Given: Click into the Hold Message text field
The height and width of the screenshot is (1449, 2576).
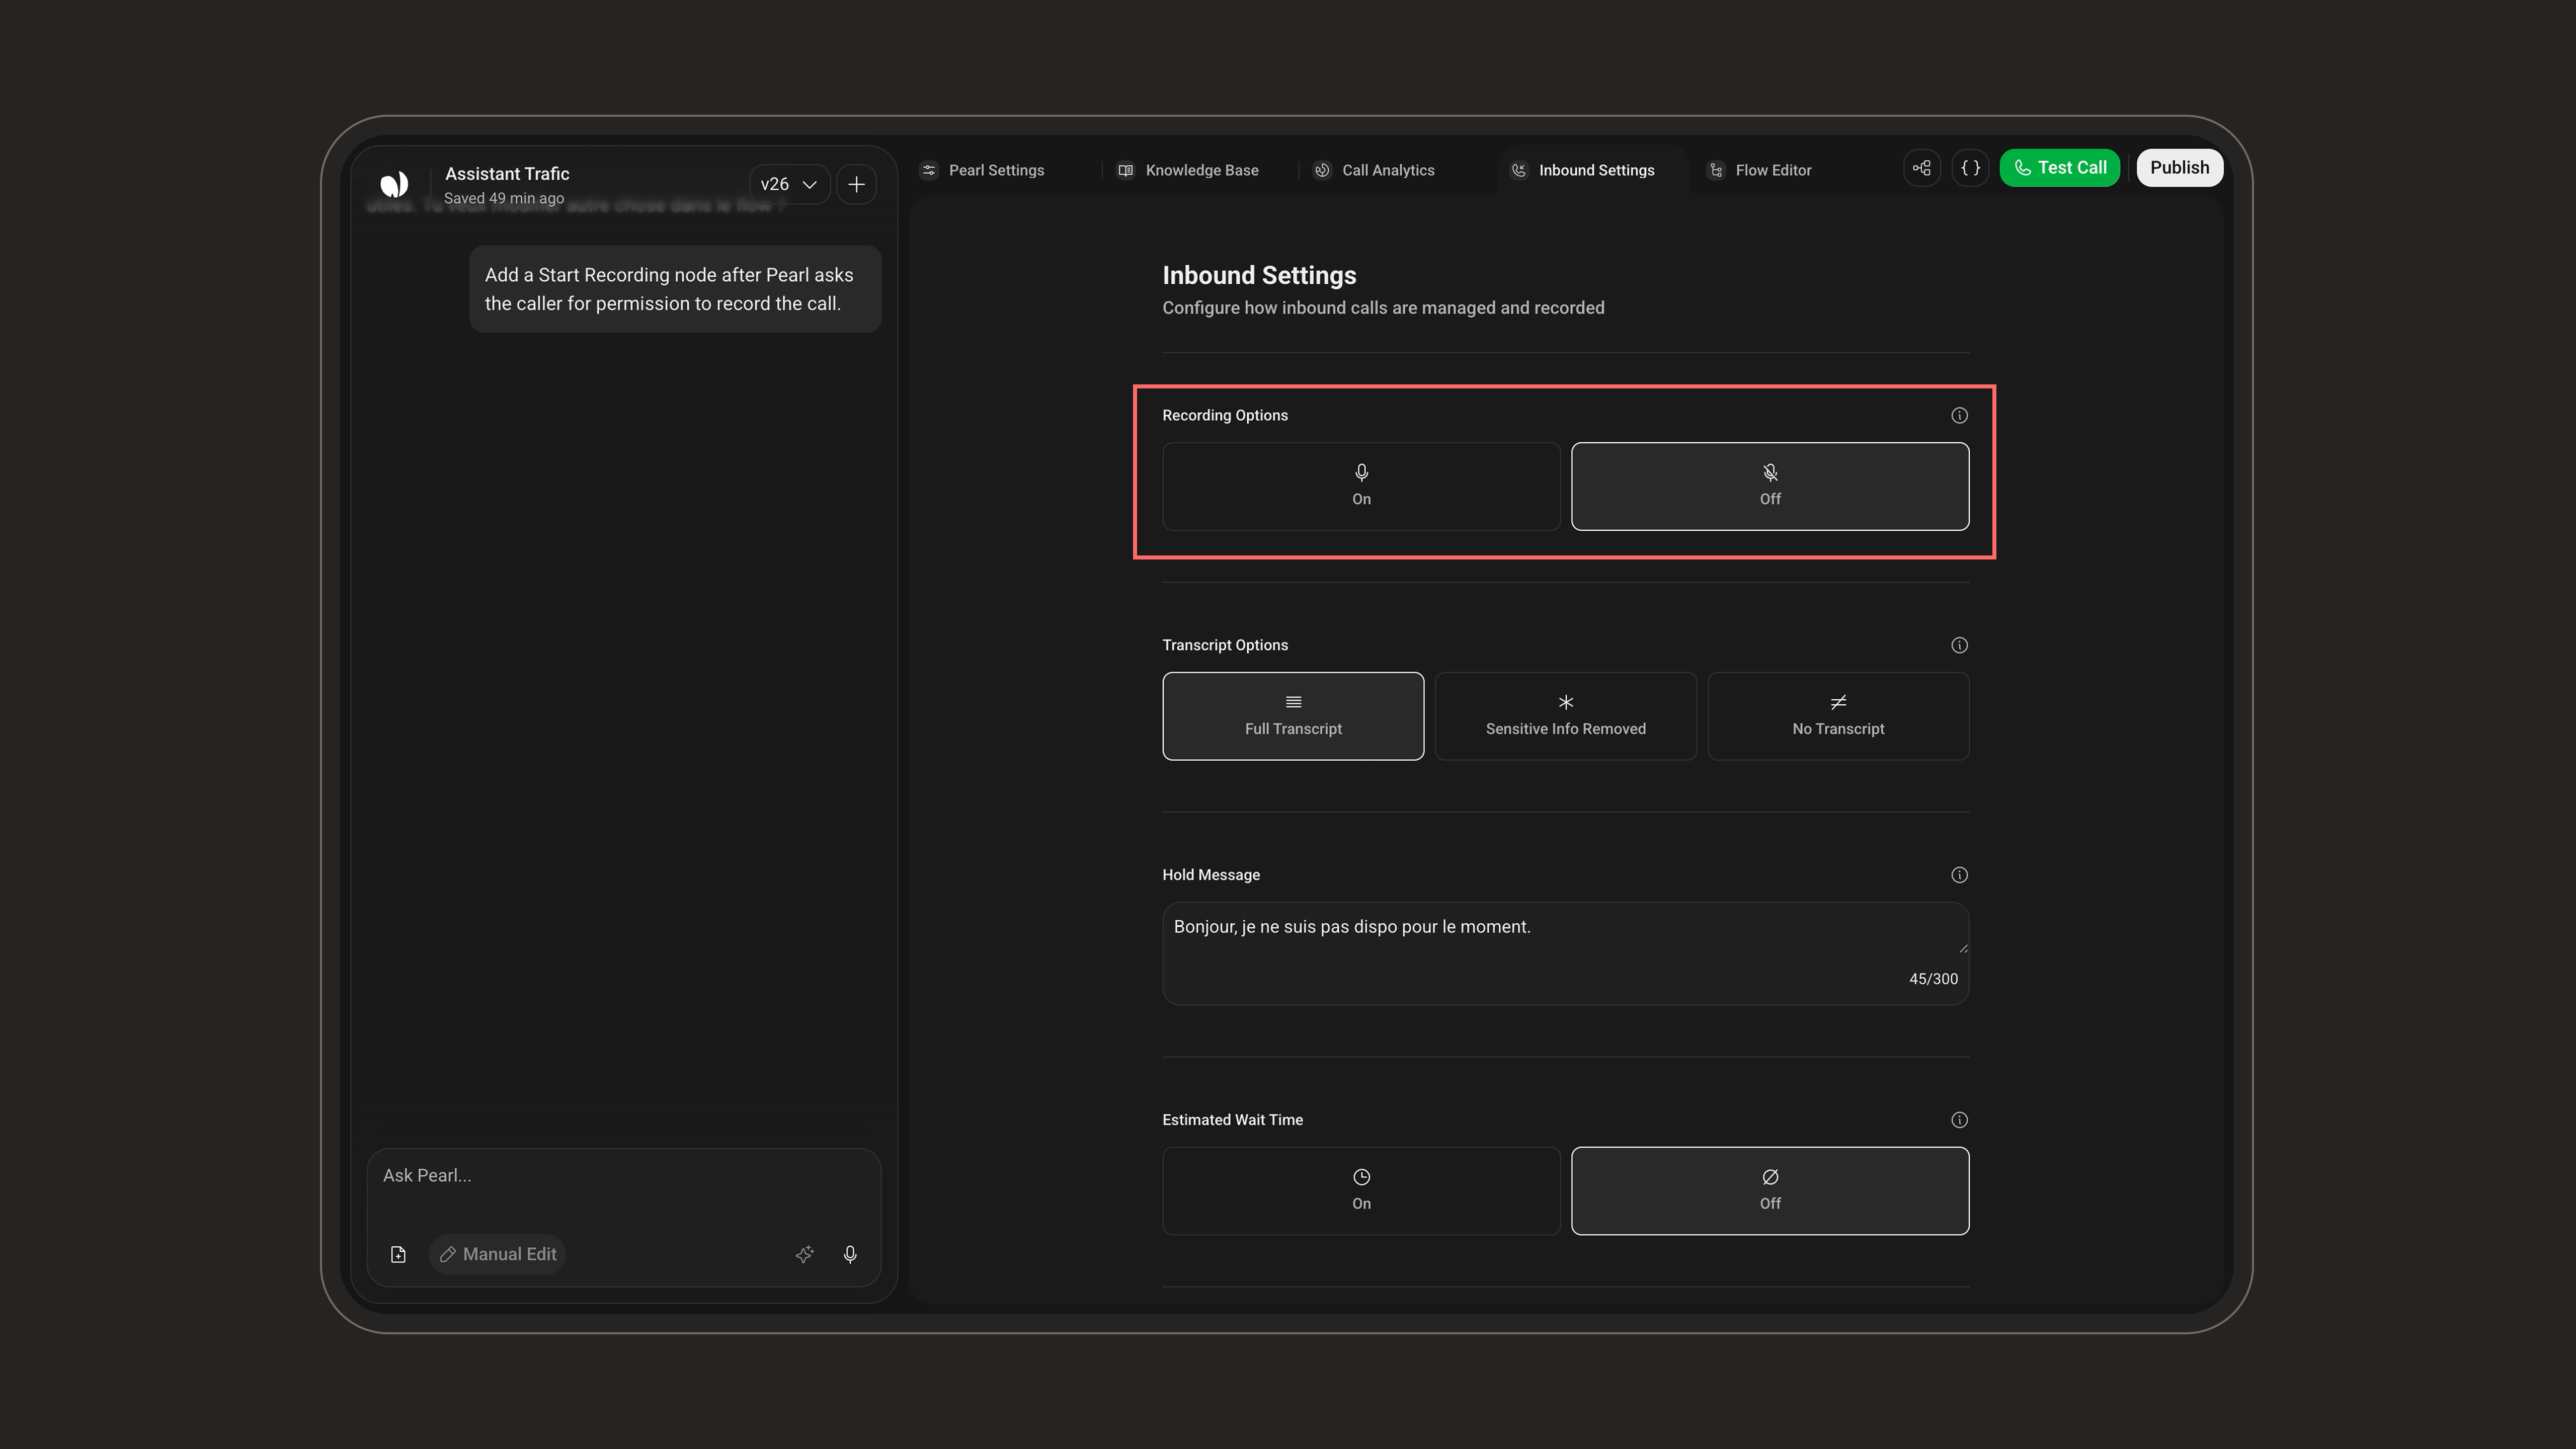Looking at the screenshot, I should (x=1565, y=953).
